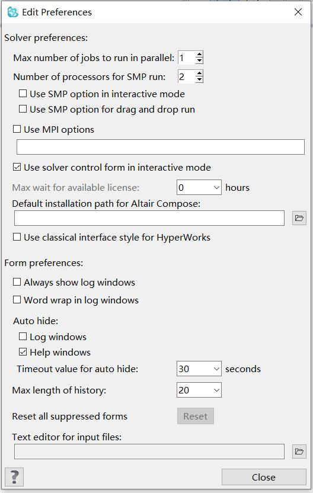313x493 pixels.
Task: Click the Edit Preferences app icon
Action: 13,12
